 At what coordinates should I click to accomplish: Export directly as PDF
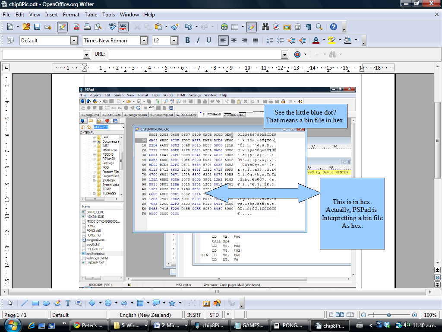[76, 27]
